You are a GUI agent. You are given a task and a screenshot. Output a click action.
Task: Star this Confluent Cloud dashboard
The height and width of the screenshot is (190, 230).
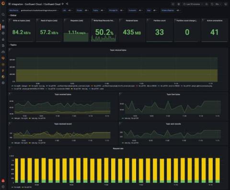tap(63, 4)
